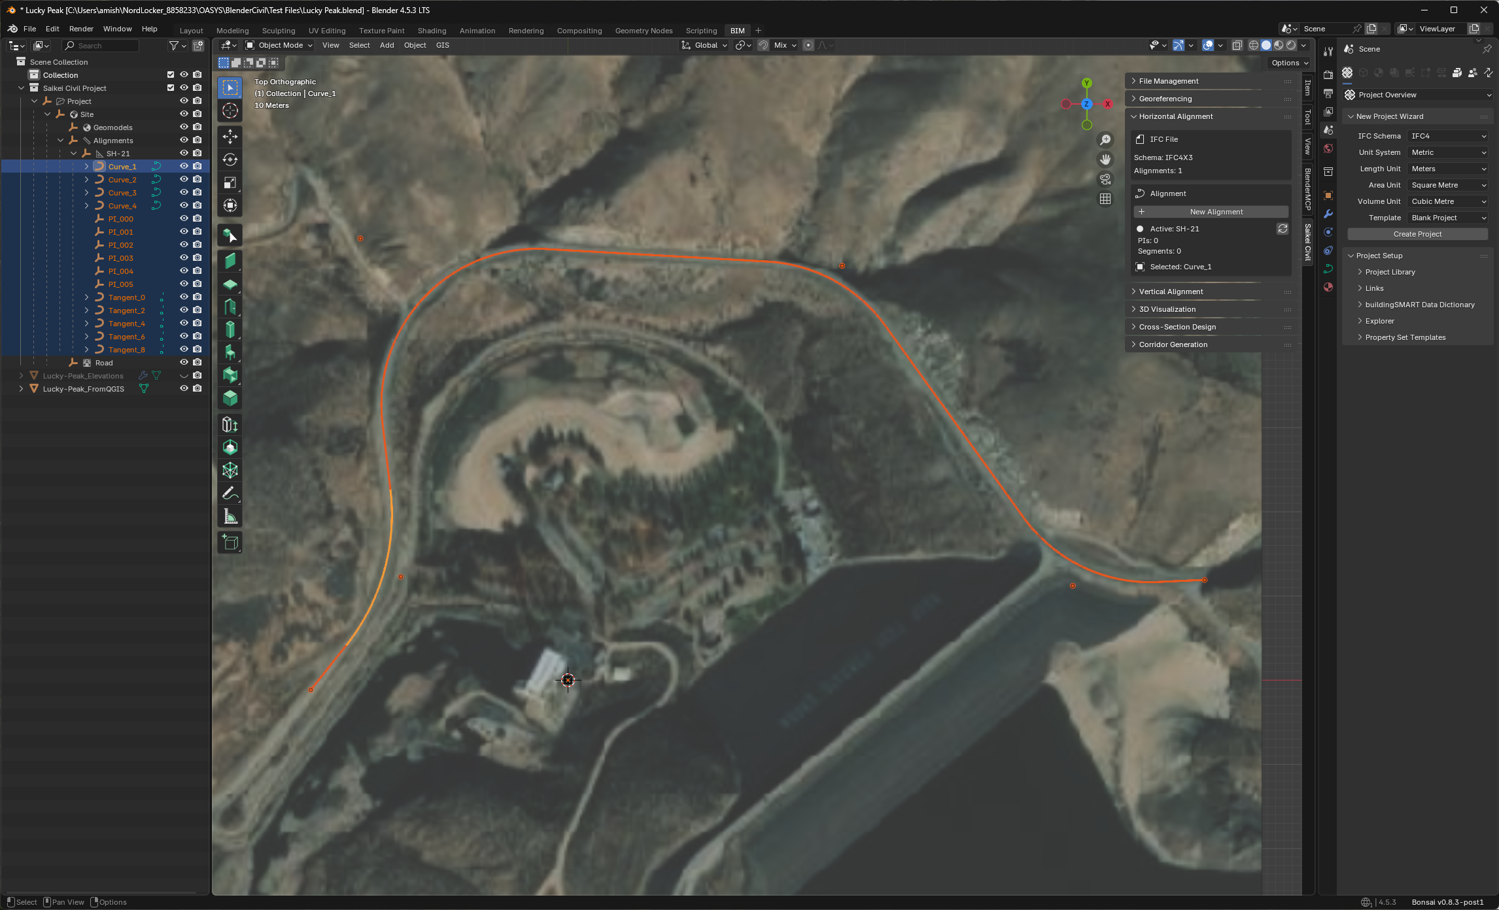Viewport: 1499px width, 910px height.
Task: Click the pan view hand icon
Action: [x=1105, y=160]
